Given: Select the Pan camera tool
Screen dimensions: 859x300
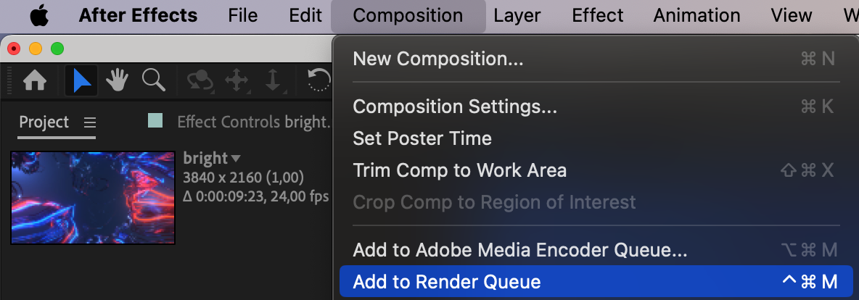Looking at the screenshot, I should pyautogui.click(x=237, y=80).
